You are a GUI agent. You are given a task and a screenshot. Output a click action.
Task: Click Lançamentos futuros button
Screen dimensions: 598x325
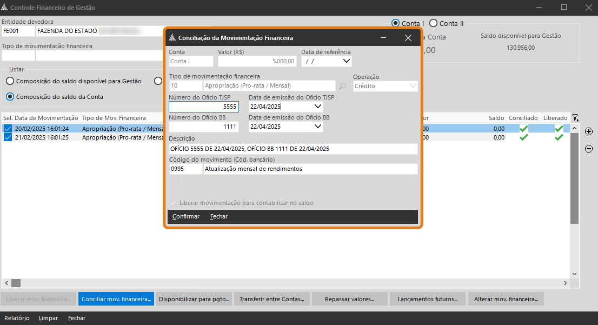(x=428, y=299)
